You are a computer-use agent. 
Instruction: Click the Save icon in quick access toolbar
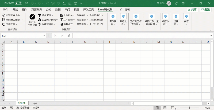(x=26, y=3)
